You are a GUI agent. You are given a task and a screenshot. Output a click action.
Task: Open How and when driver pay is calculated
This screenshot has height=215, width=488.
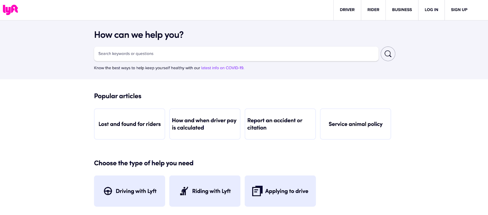[205, 124]
